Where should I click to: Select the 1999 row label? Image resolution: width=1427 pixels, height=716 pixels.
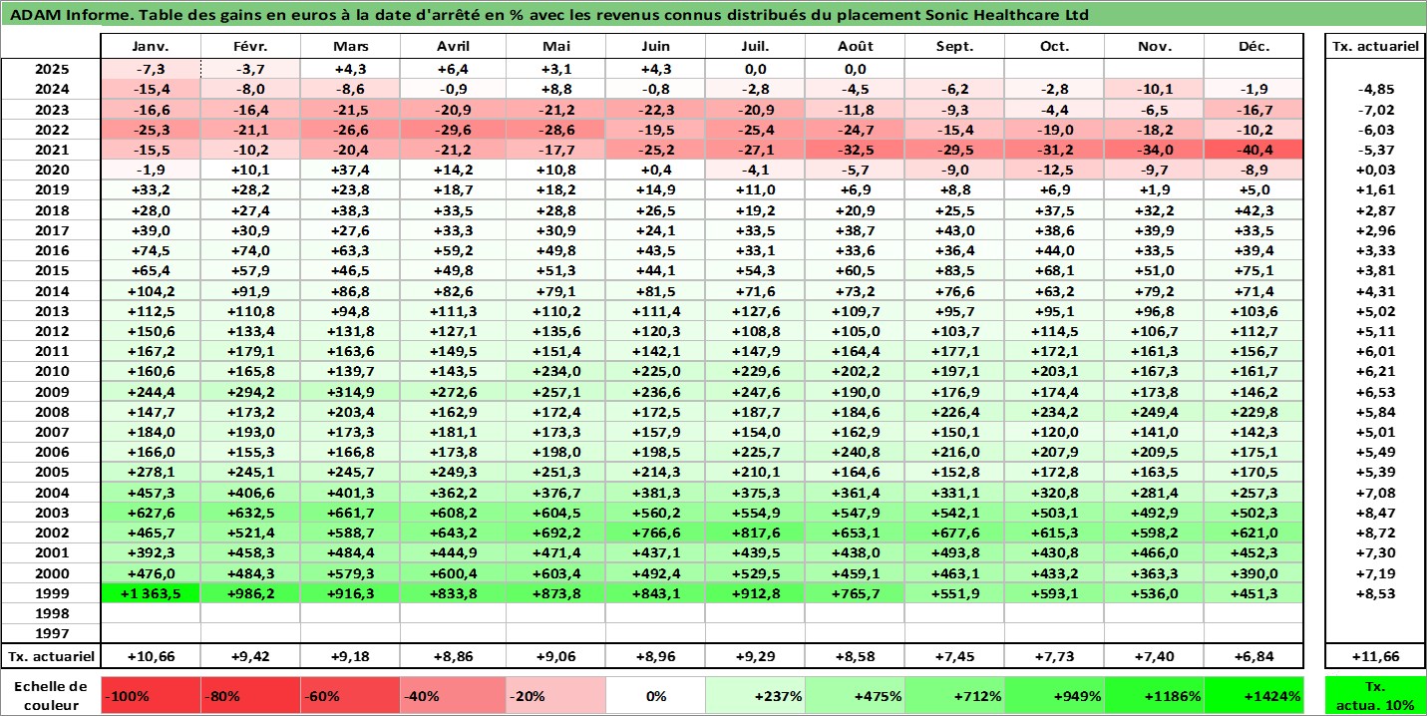tap(51, 592)
